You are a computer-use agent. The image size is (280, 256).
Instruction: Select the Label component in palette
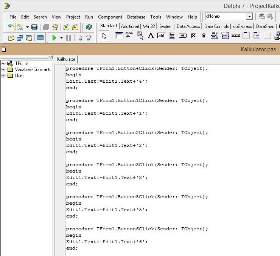(151, 35)
